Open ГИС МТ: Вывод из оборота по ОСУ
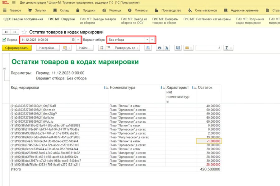 pos(134,21)
